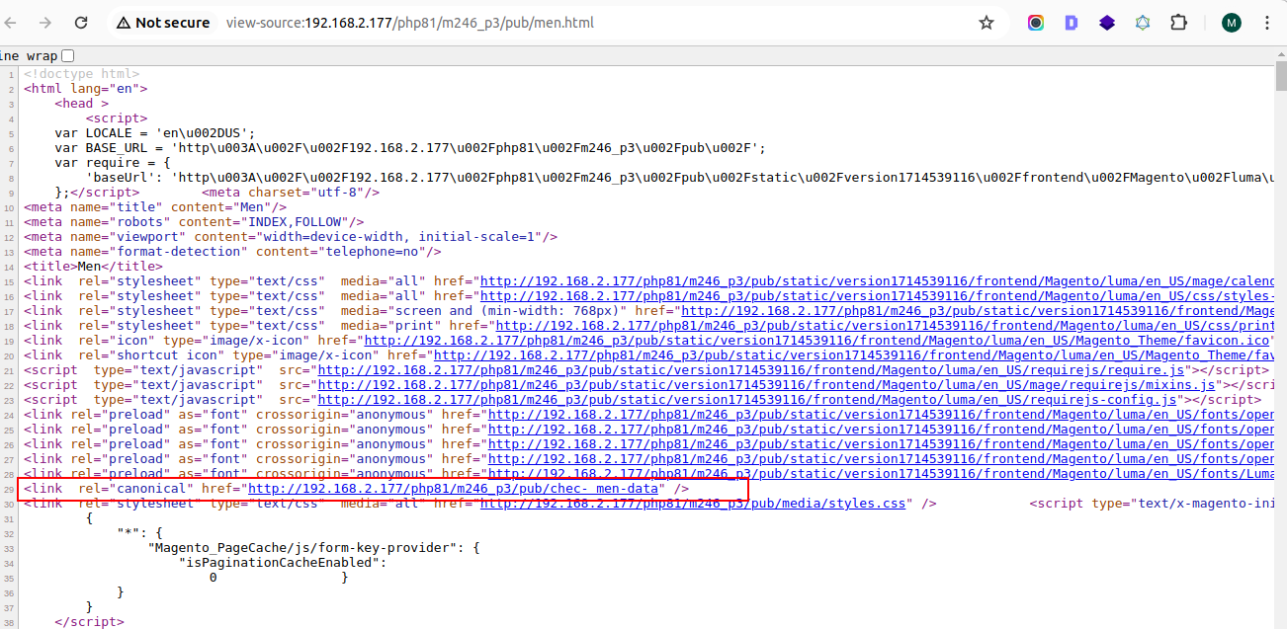Reload the view-source page
Image resolution: width=1287 pixels, height=629 pixels.
(81, 22)
